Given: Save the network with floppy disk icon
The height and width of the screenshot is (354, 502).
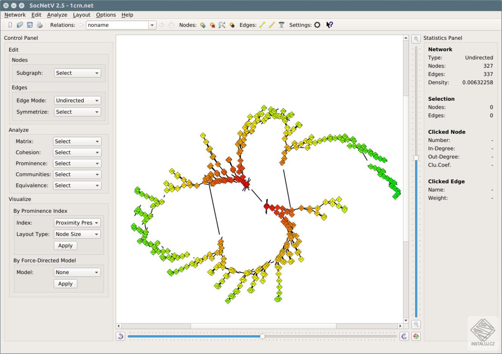Looking at the screenshot, I should 29,25.
